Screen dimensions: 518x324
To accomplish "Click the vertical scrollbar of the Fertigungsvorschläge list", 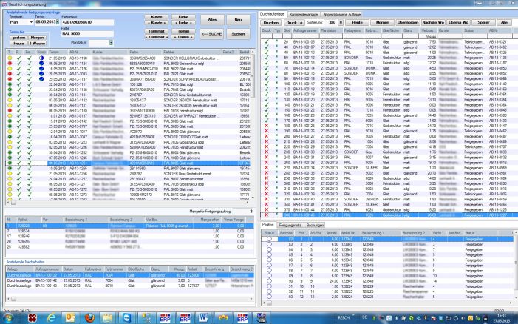I will pyautogui.click(x=253, y=126).
